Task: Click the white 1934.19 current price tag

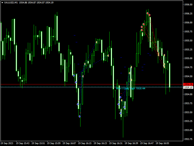Action: coord(188,87)
